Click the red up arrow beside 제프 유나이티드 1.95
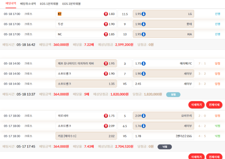Viewport: 225px width, 159px height. 106,63
